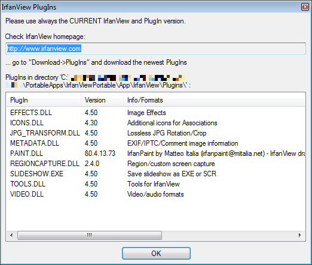Click version ß0.4.13.73 of PAINT.DLL
This screenshot has width=312, height=265.
pos(100,153)
